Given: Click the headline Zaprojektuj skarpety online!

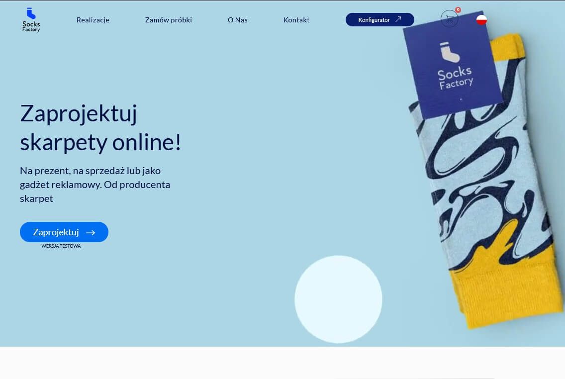Looking at the screenshot, I should click(x=100, y=128).
